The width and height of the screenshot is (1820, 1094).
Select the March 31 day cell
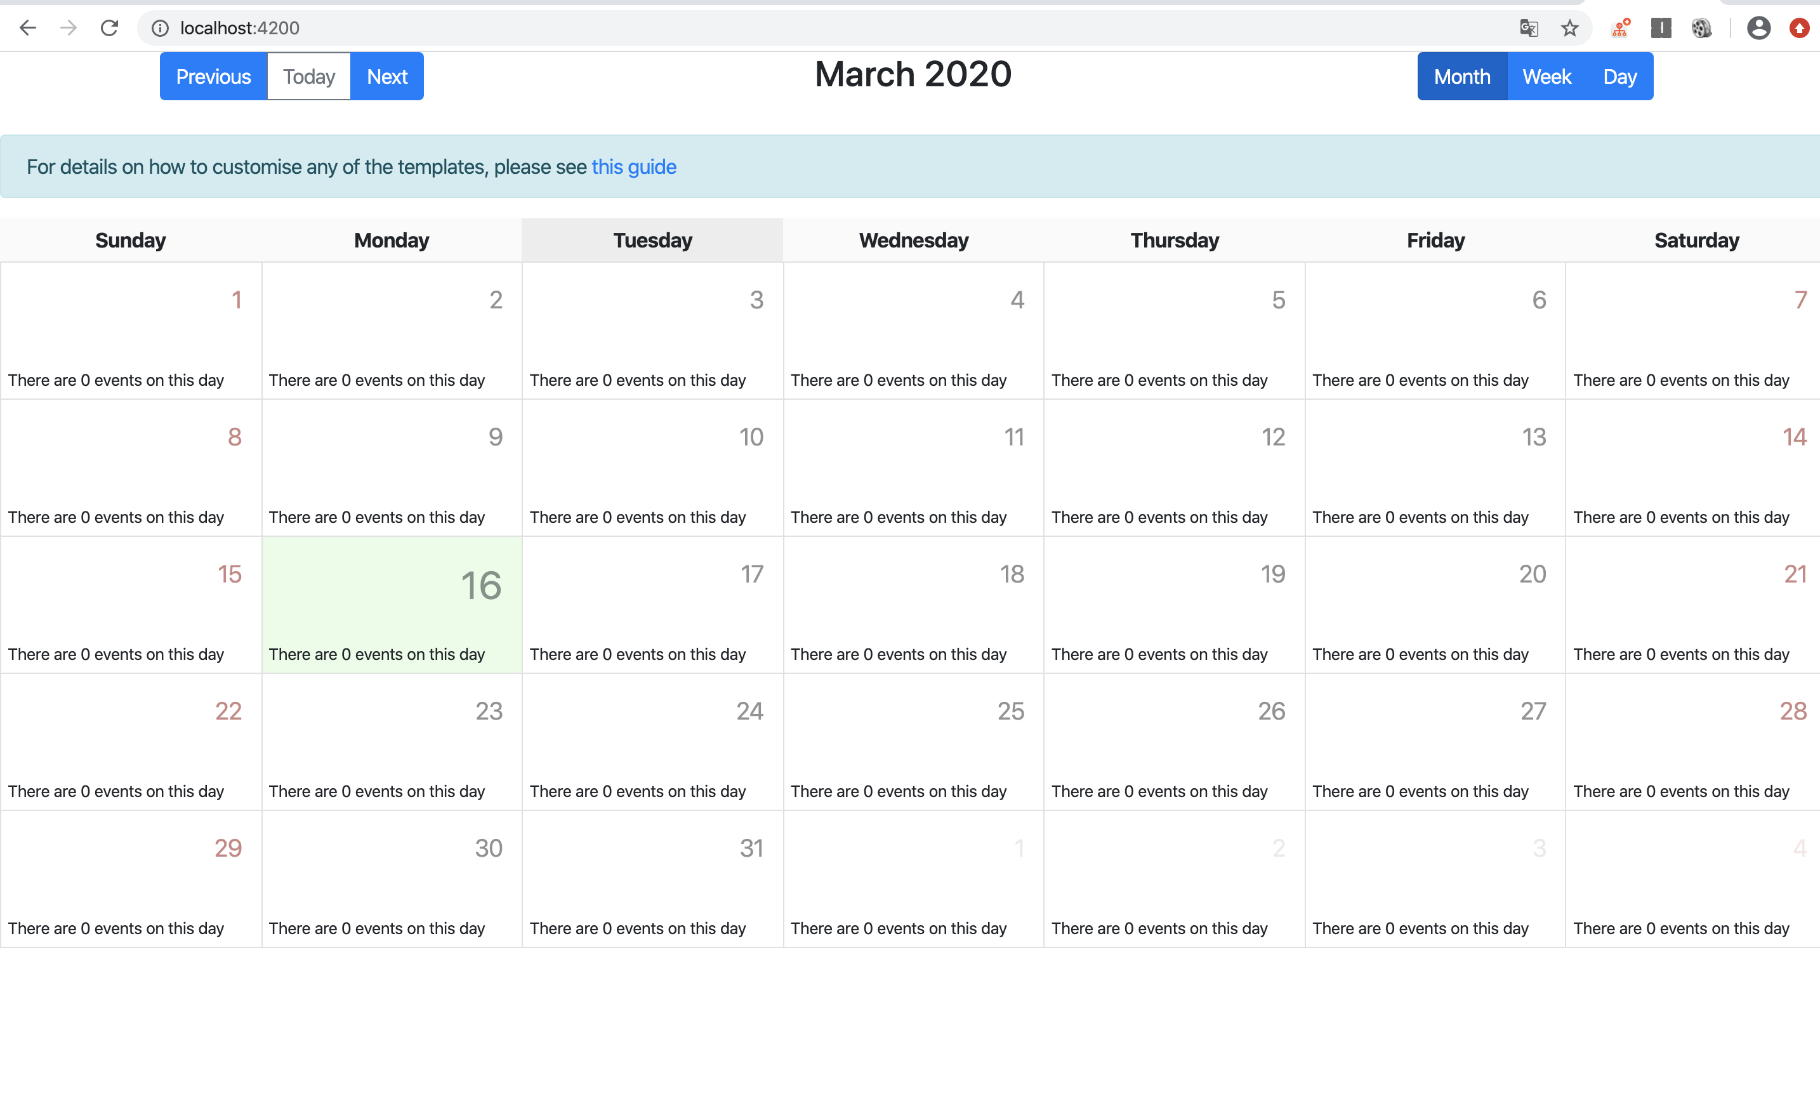click(x=652, y=879)
